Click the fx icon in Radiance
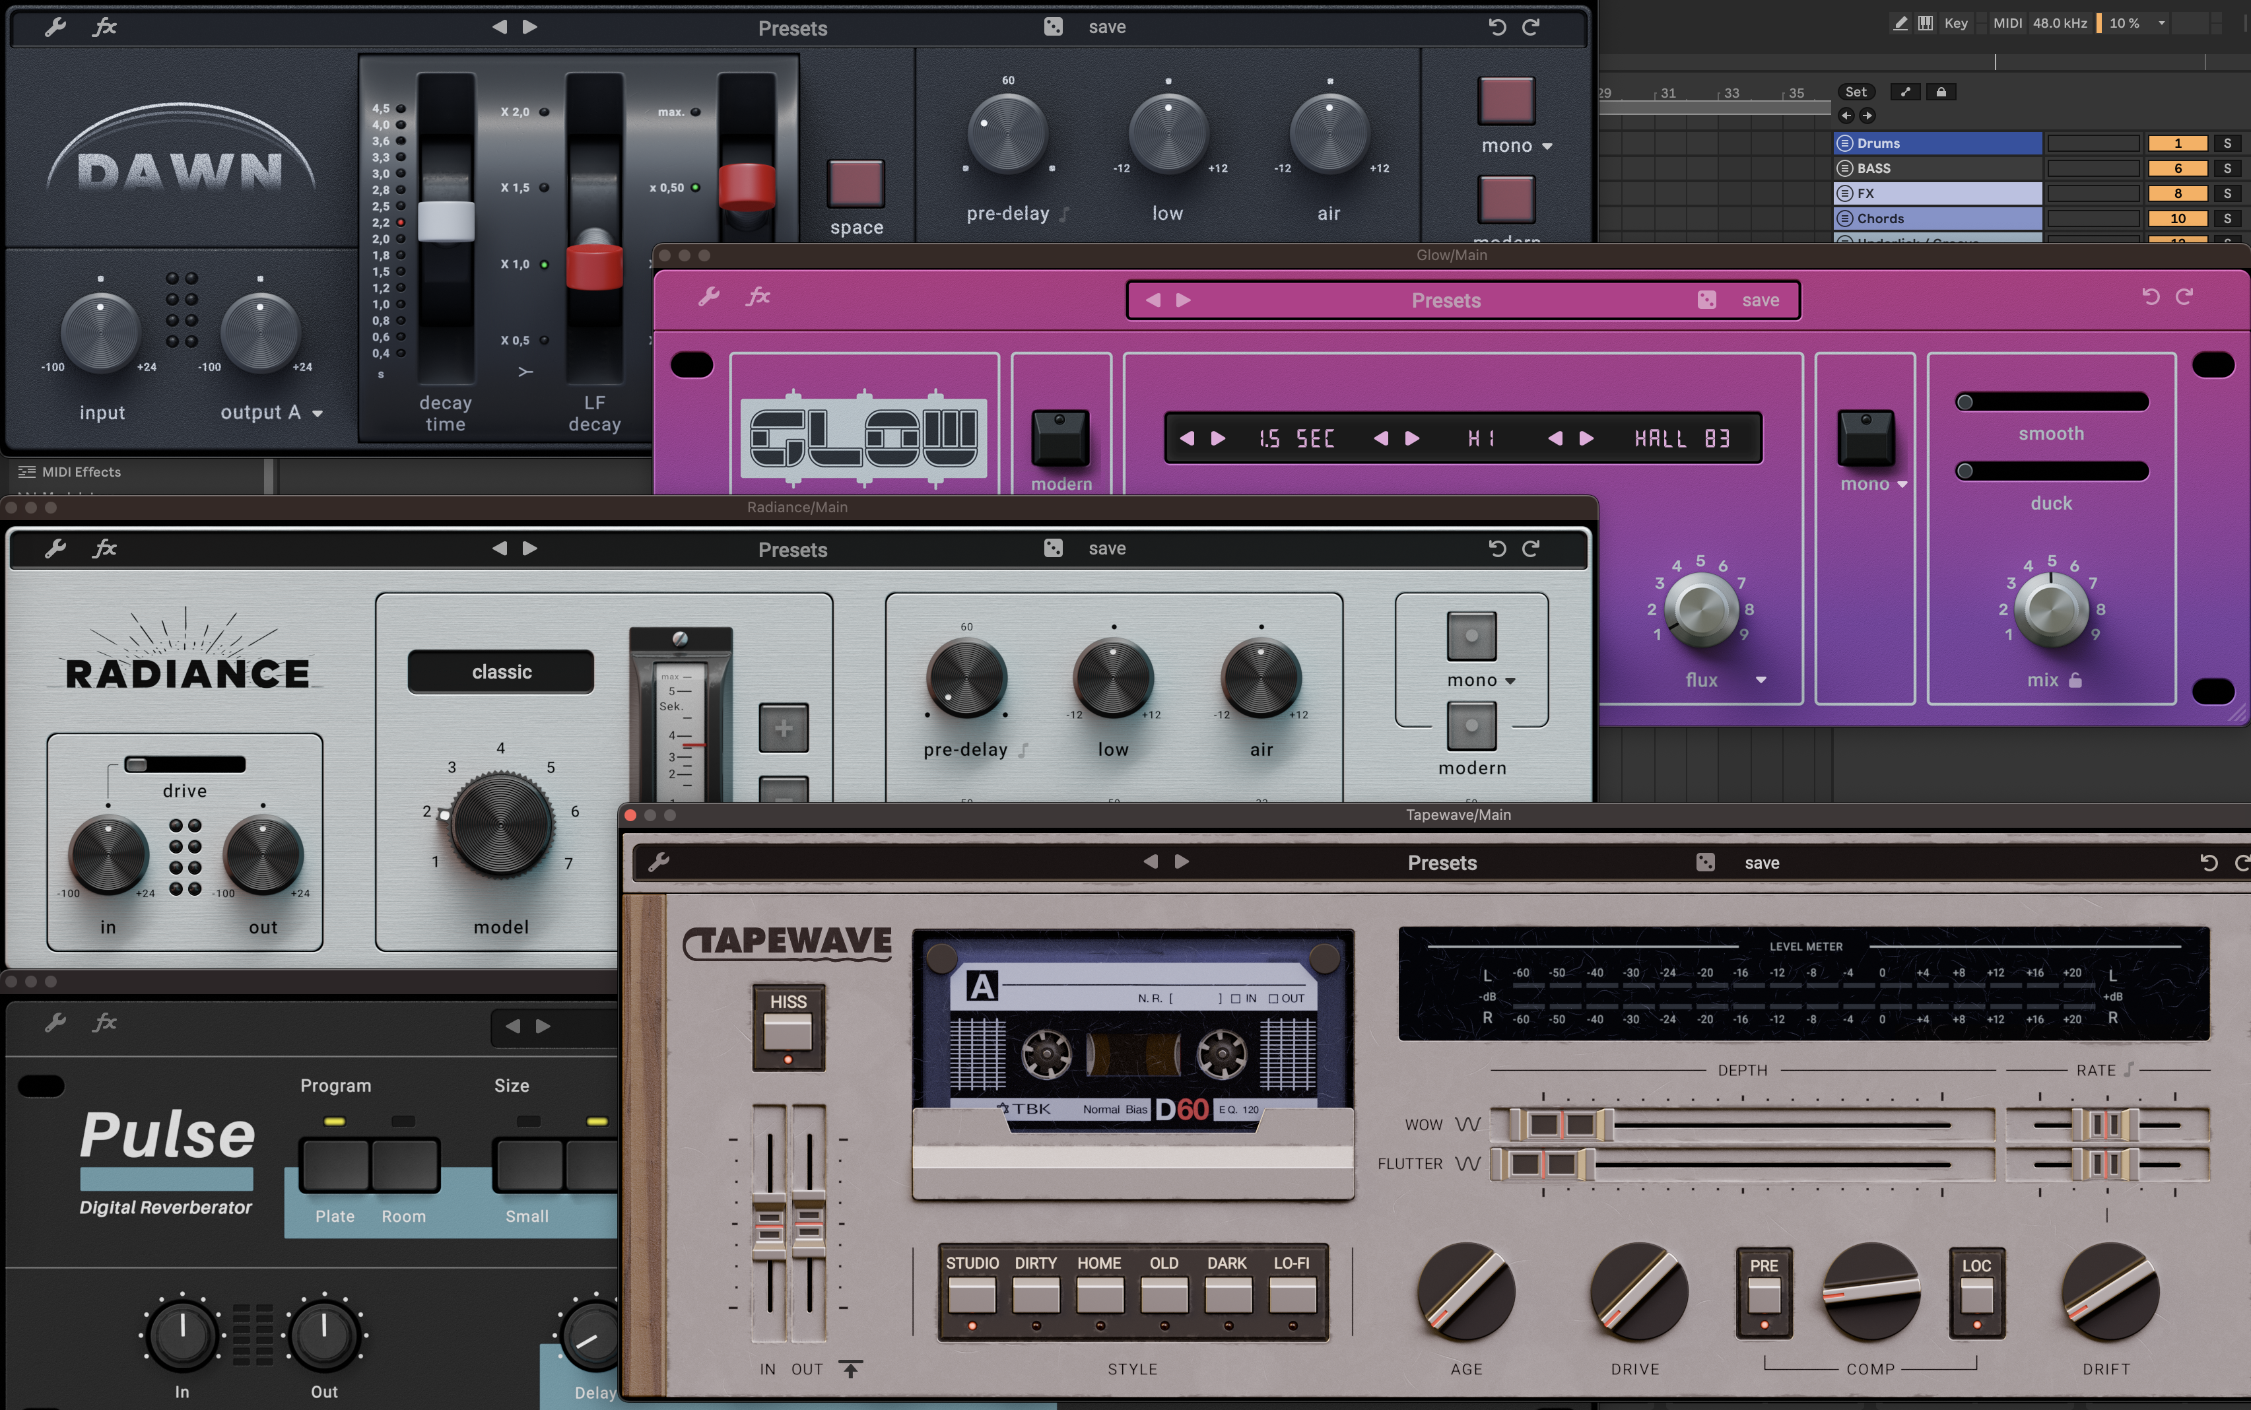Screen dimensions: 2251x1410 104,549
